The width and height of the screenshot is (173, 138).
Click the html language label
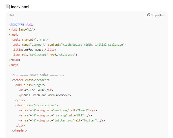click(12, 15)
